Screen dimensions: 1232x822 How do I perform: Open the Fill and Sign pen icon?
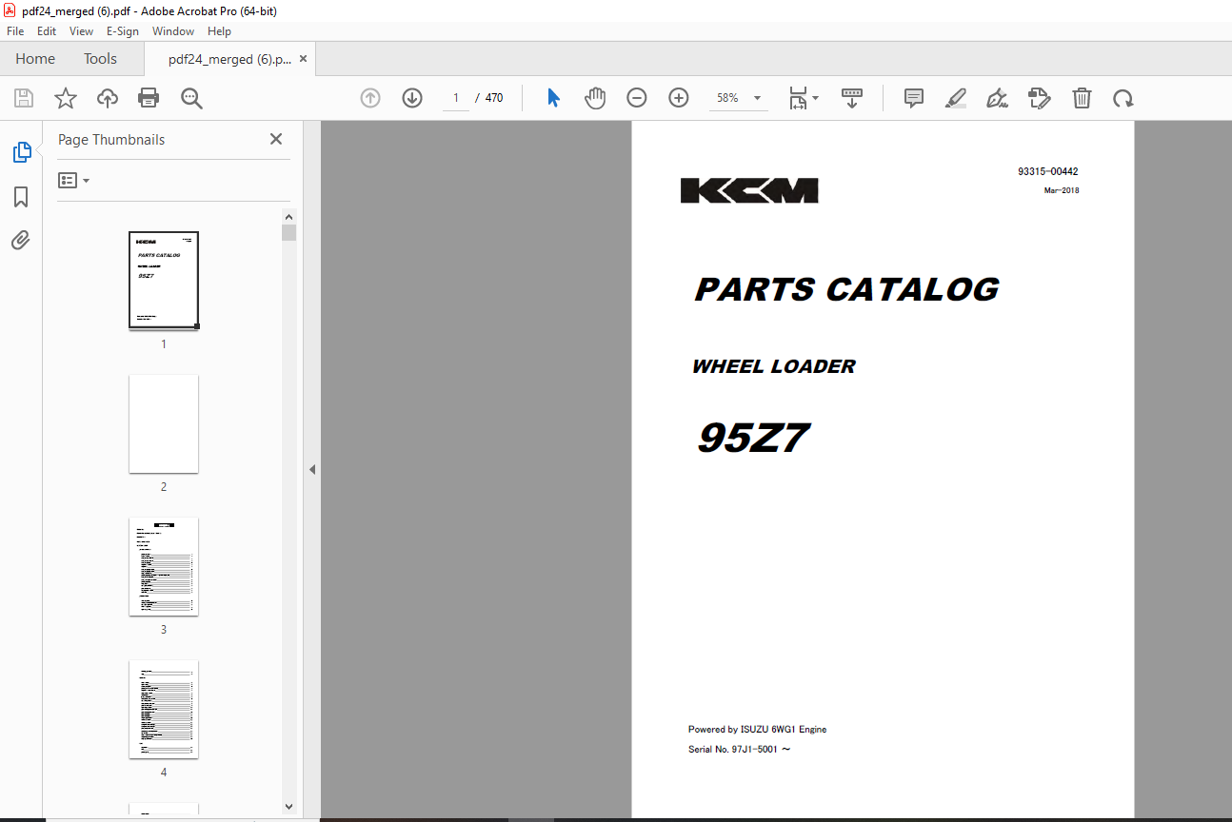click(x=998, y=98)
